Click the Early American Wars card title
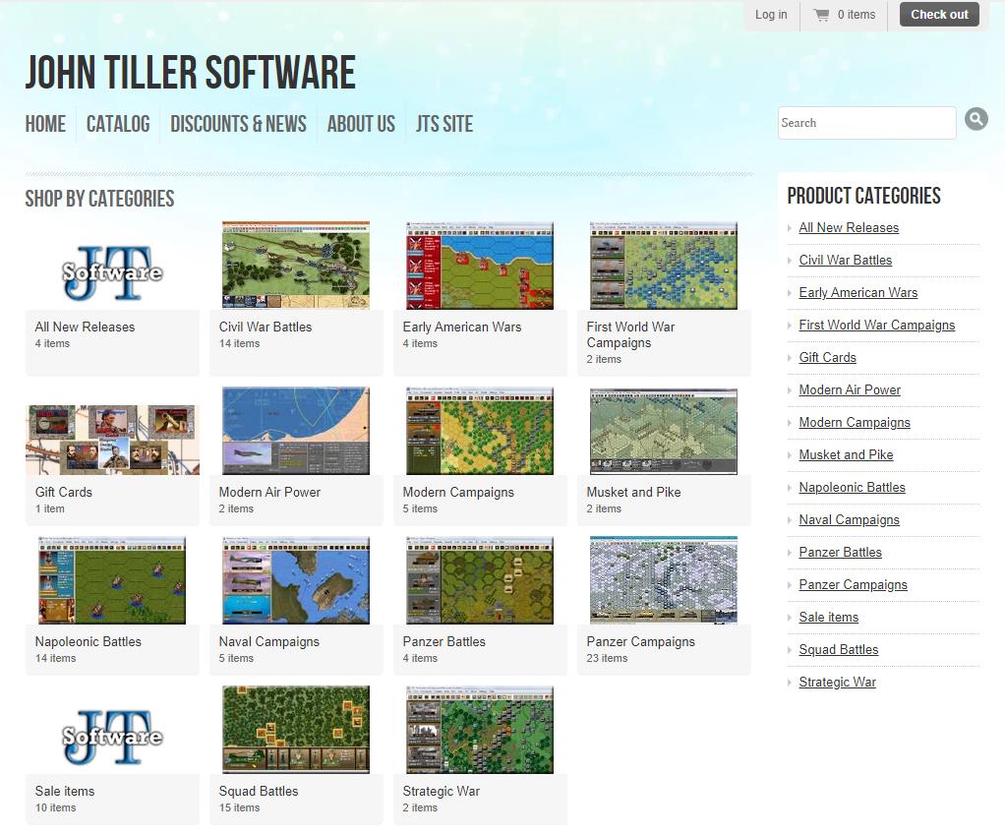The height and width of the screenshot is (835, 1005). [x=462, y=327]
